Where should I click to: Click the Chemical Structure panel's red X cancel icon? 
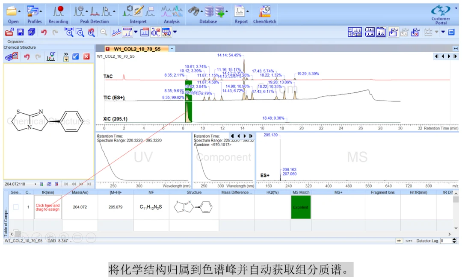pos(86,56)
